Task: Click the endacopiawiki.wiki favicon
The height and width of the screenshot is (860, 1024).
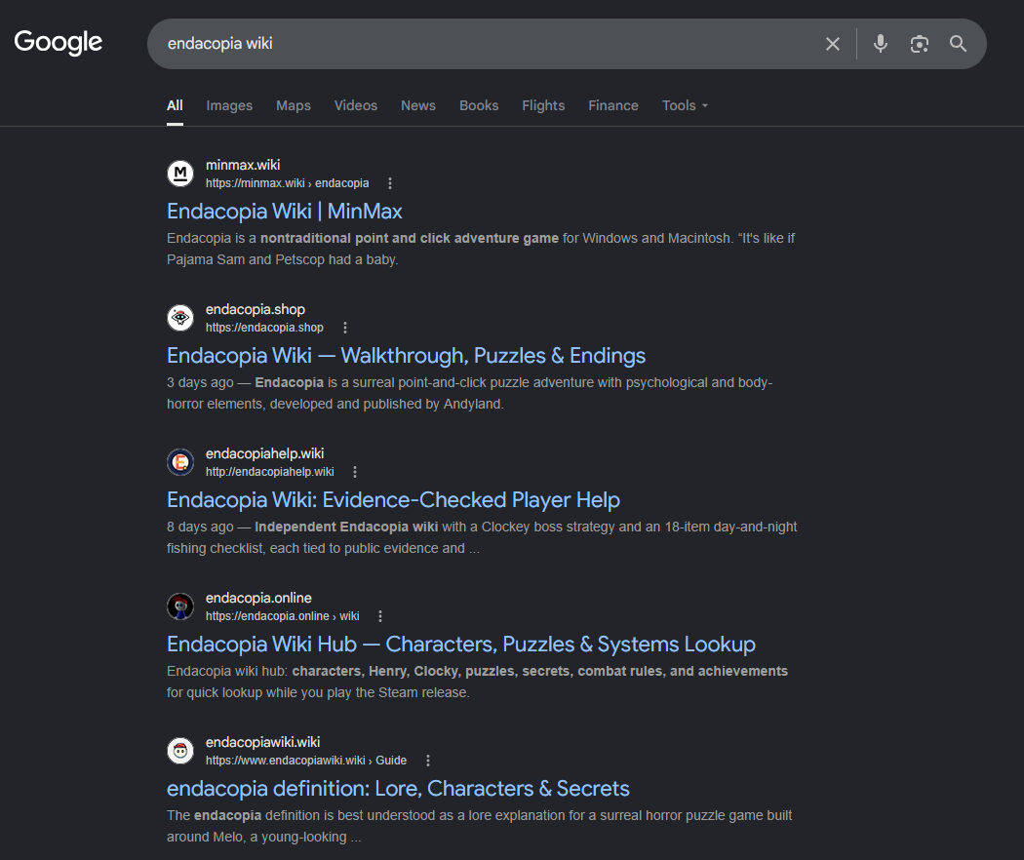Action: click(180, 751)
